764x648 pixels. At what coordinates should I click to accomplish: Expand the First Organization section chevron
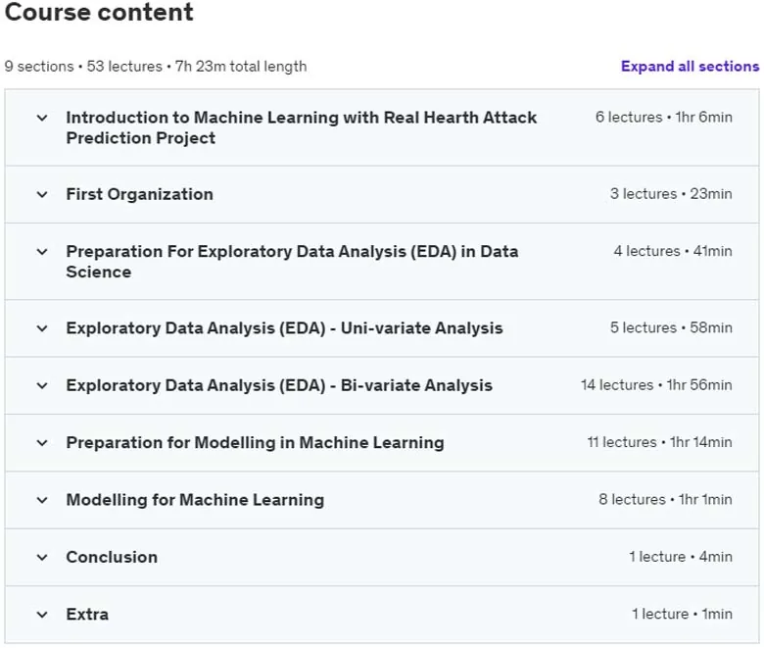click(42, 195)
